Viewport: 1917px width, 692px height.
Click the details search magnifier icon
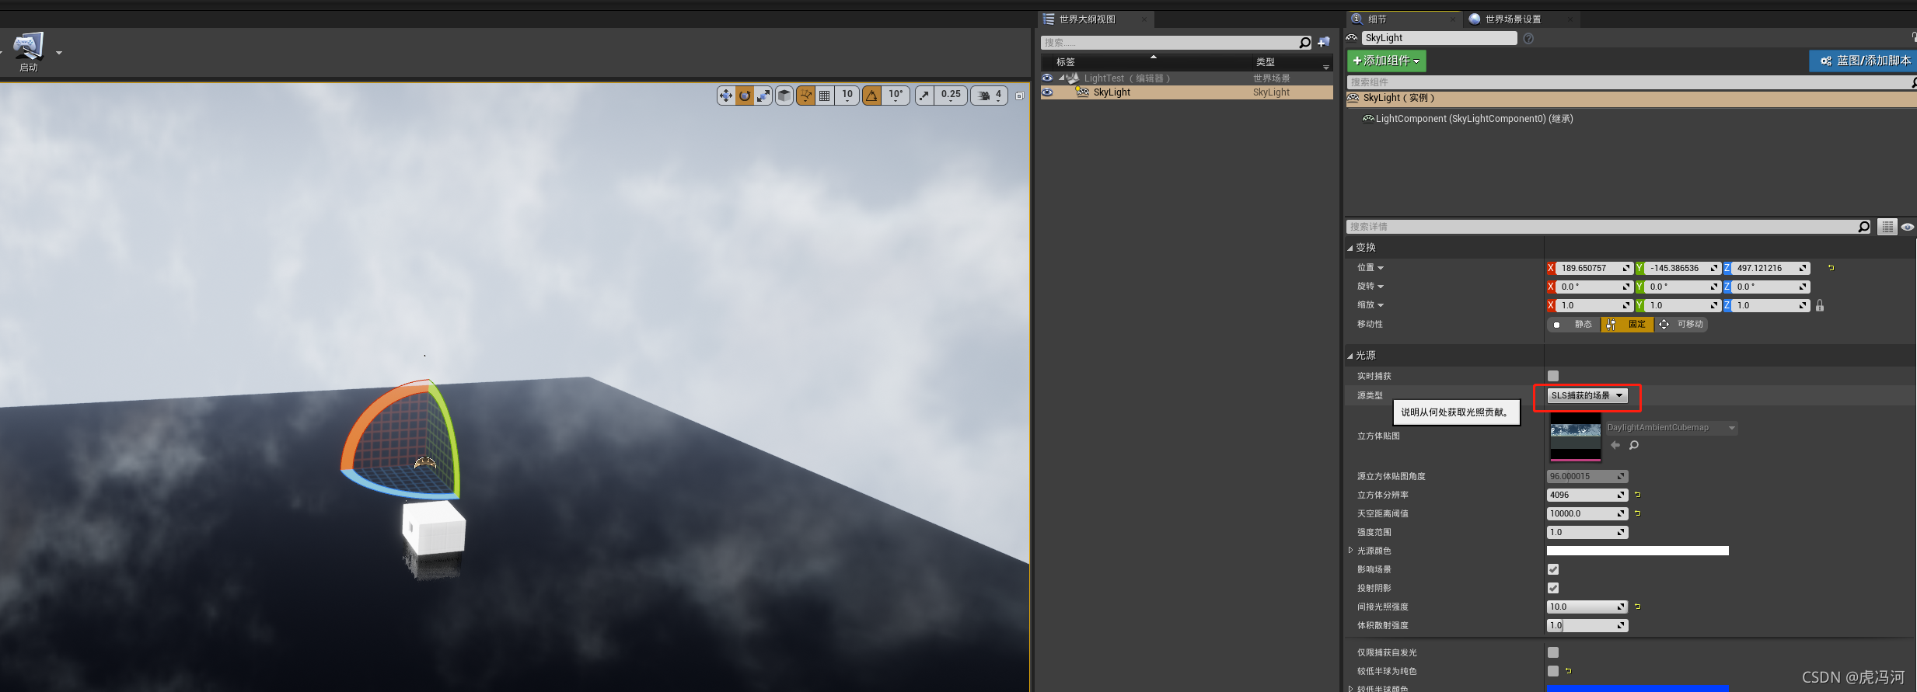pyautogui.click(x=1864, y=227)
